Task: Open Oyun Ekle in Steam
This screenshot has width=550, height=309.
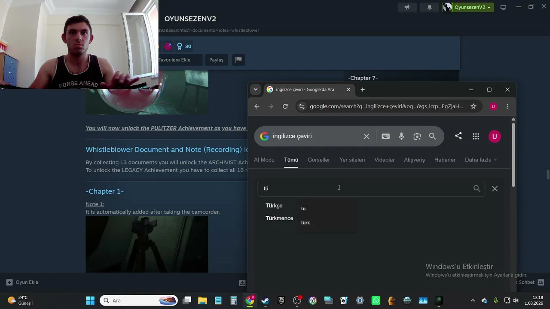Action: click(x=22, y=282)
